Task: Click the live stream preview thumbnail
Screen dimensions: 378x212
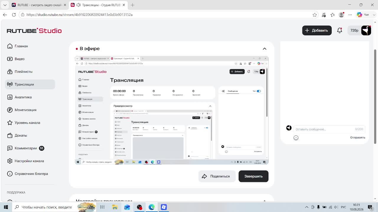Action: (172, 110)
